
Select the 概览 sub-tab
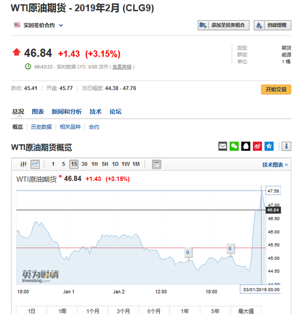17,127
